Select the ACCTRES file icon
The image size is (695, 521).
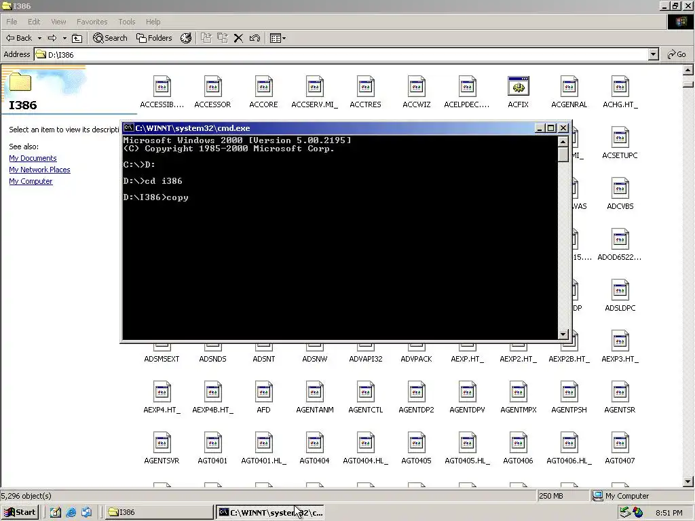coord(366,86)
